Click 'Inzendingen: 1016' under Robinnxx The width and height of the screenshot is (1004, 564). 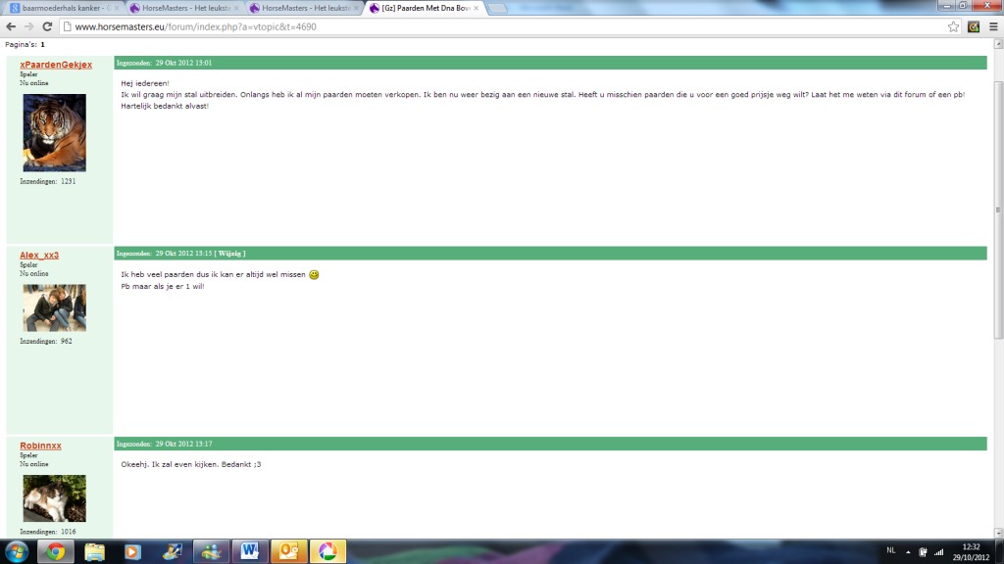point(47,532)
